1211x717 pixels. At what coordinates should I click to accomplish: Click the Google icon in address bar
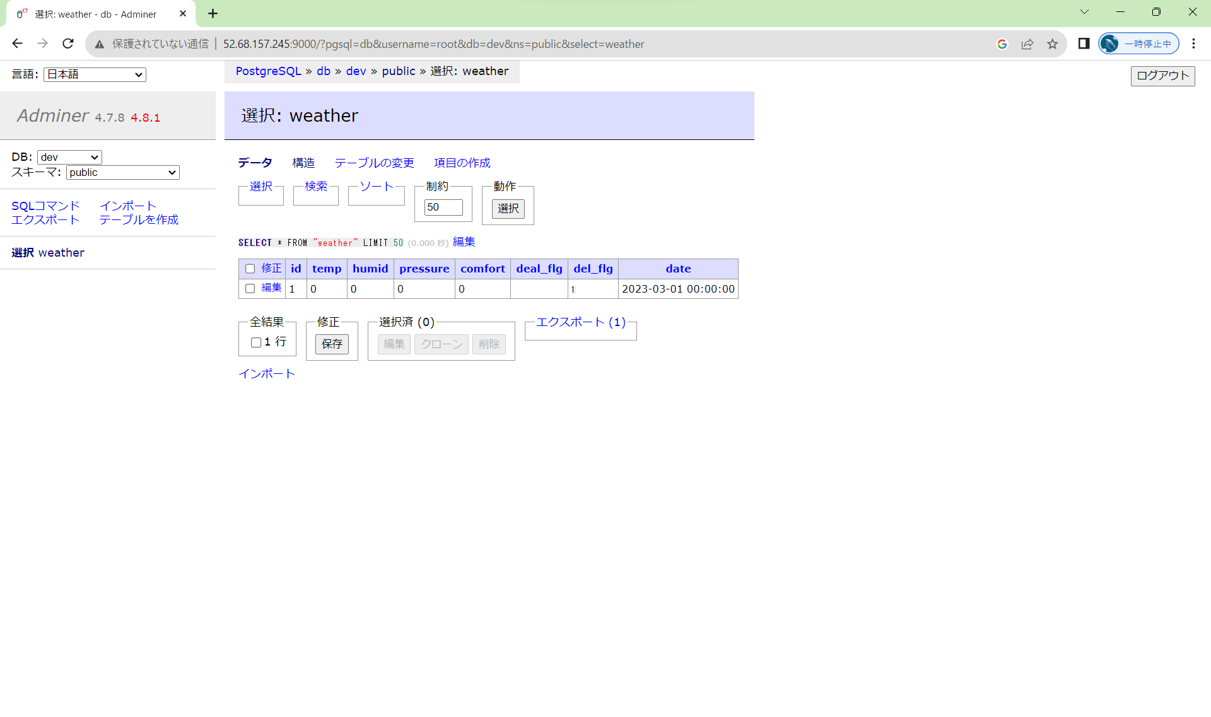(x=1002, y=44)
